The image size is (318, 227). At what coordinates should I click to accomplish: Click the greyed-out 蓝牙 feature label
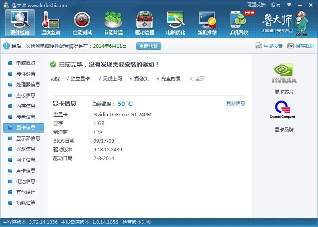point(200,79)
